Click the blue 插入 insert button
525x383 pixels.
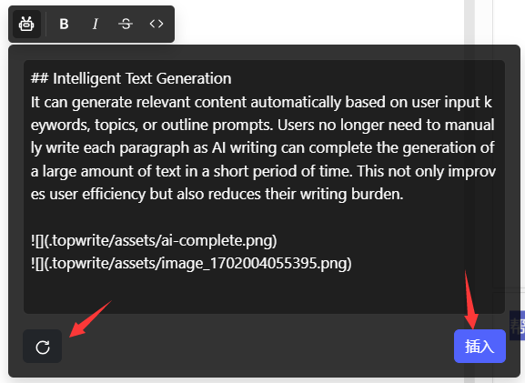[480, 347]
